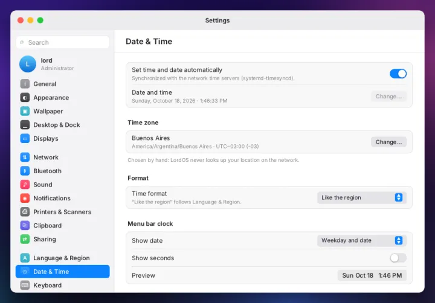Open Displays settings label
435x303 pixels.
tap(46, 138)
